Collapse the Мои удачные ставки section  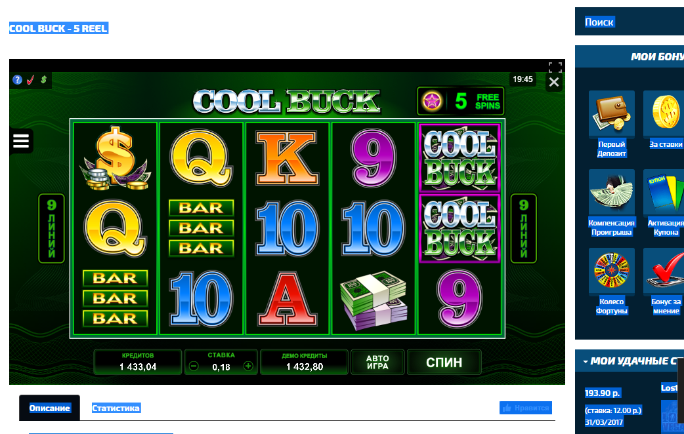tap(586, 361)
